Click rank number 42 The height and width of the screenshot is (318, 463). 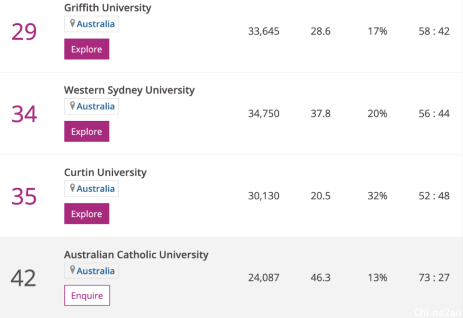point(23,278)
